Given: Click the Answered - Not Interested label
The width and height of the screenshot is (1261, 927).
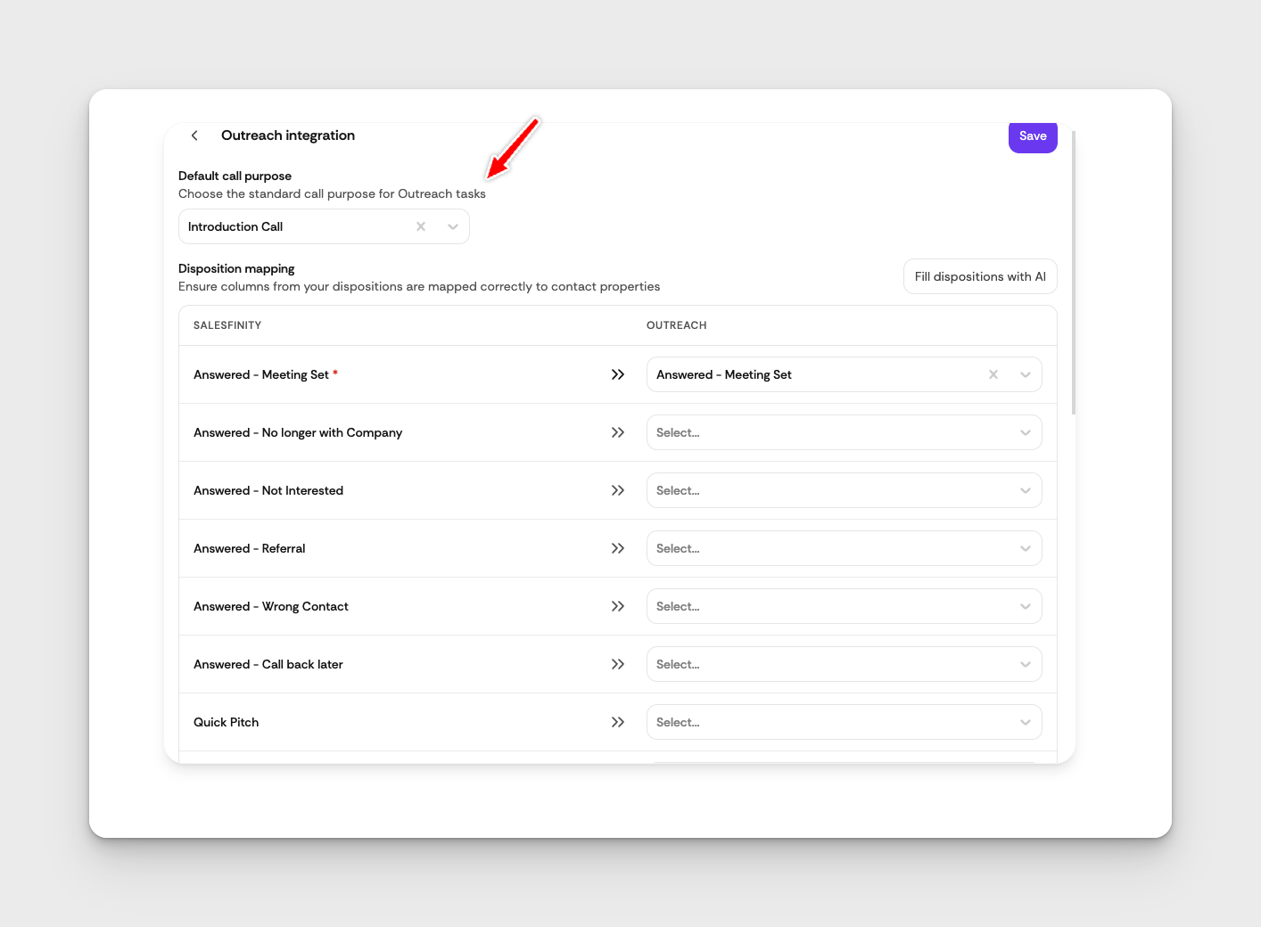Looking at the screenshot, I should pyautogui.click(x=268, y=490).
